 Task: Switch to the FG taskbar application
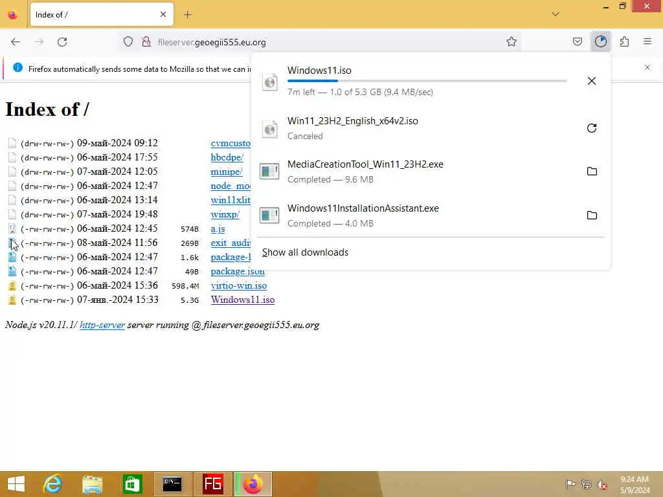pos(212,484)
